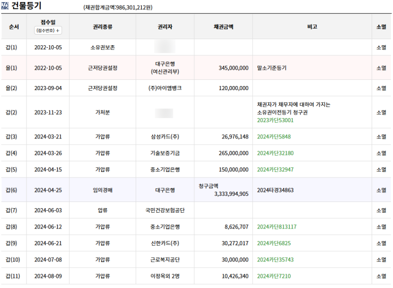Click 채권자가 채무자에 대하여 가지는 note
Viewport: 393px width, 288px height.
[x=293, y=104]
